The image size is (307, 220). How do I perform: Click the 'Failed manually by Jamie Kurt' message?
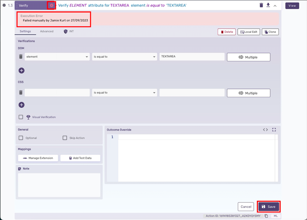pyautogui.click(x=55, y=20)
